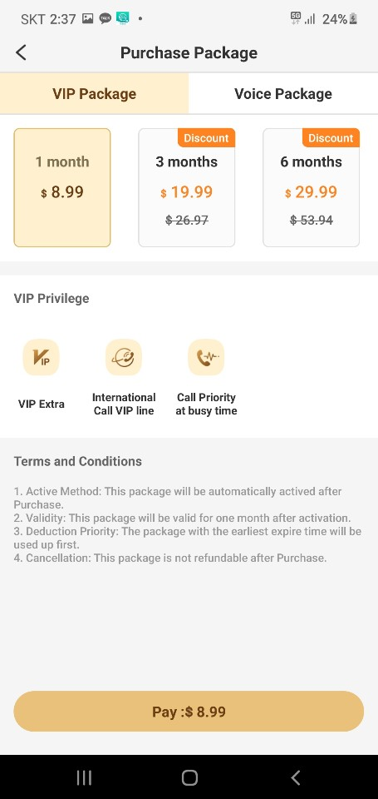Select the 1 month $8.99 plan

tap(62, 187)
